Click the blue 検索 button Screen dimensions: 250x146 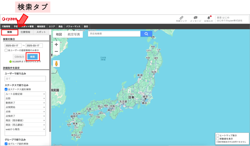tap(33, 57)
